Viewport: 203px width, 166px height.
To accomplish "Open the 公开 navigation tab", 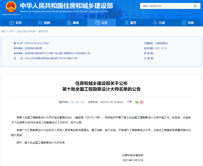I will (101, 23).
